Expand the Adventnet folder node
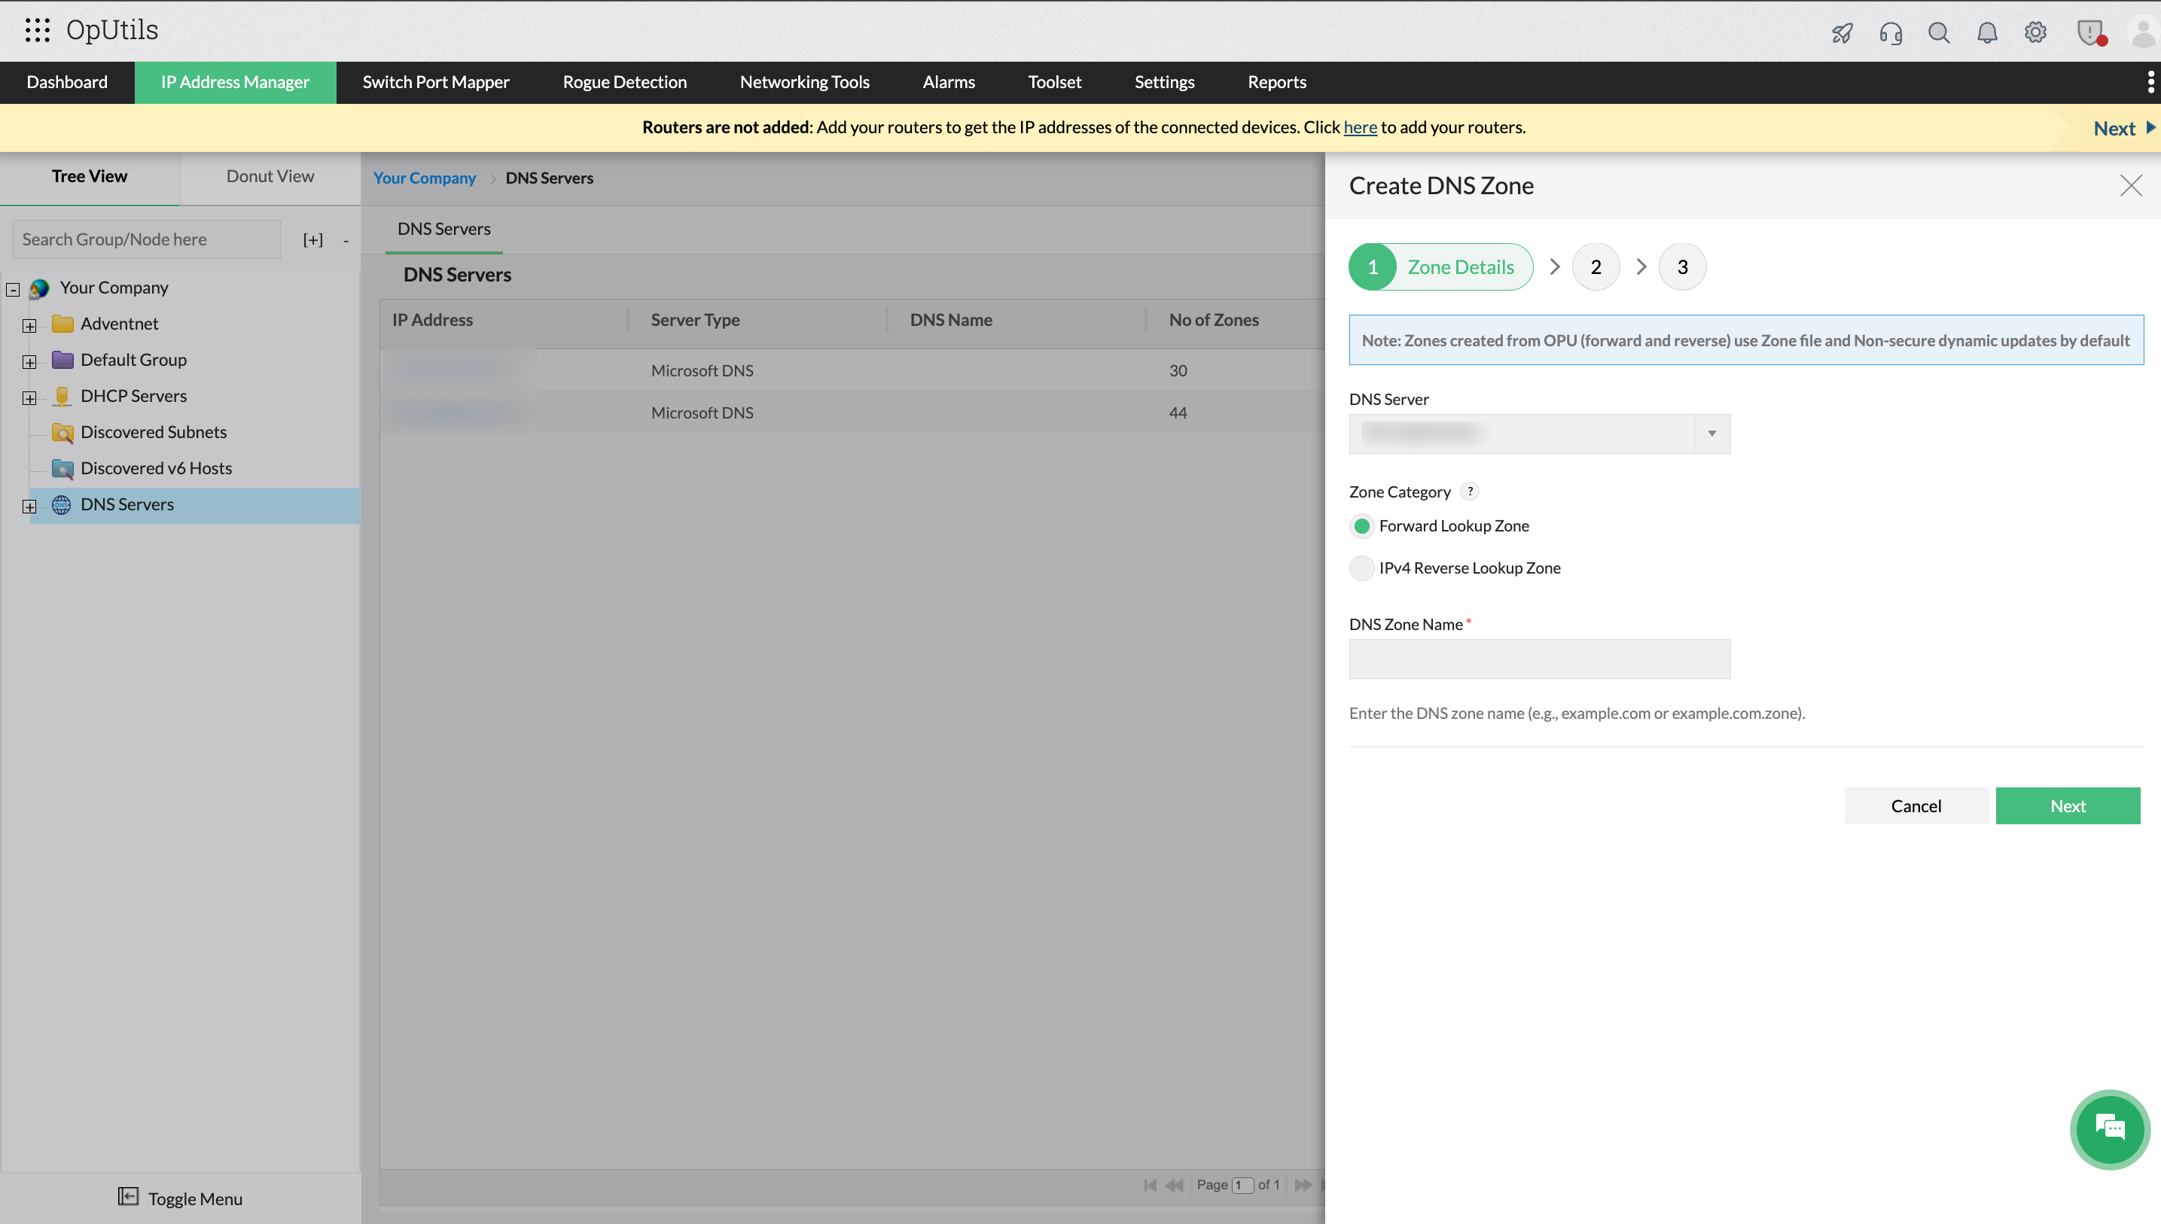This screenshot has height=1224, width=2161. point(29,325)
